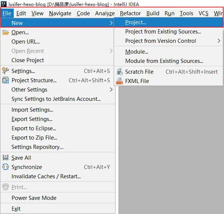Click the Settings wrench icon

pos(6,71)
